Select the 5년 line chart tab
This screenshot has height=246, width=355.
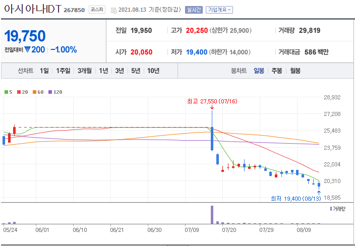[136, 71]
